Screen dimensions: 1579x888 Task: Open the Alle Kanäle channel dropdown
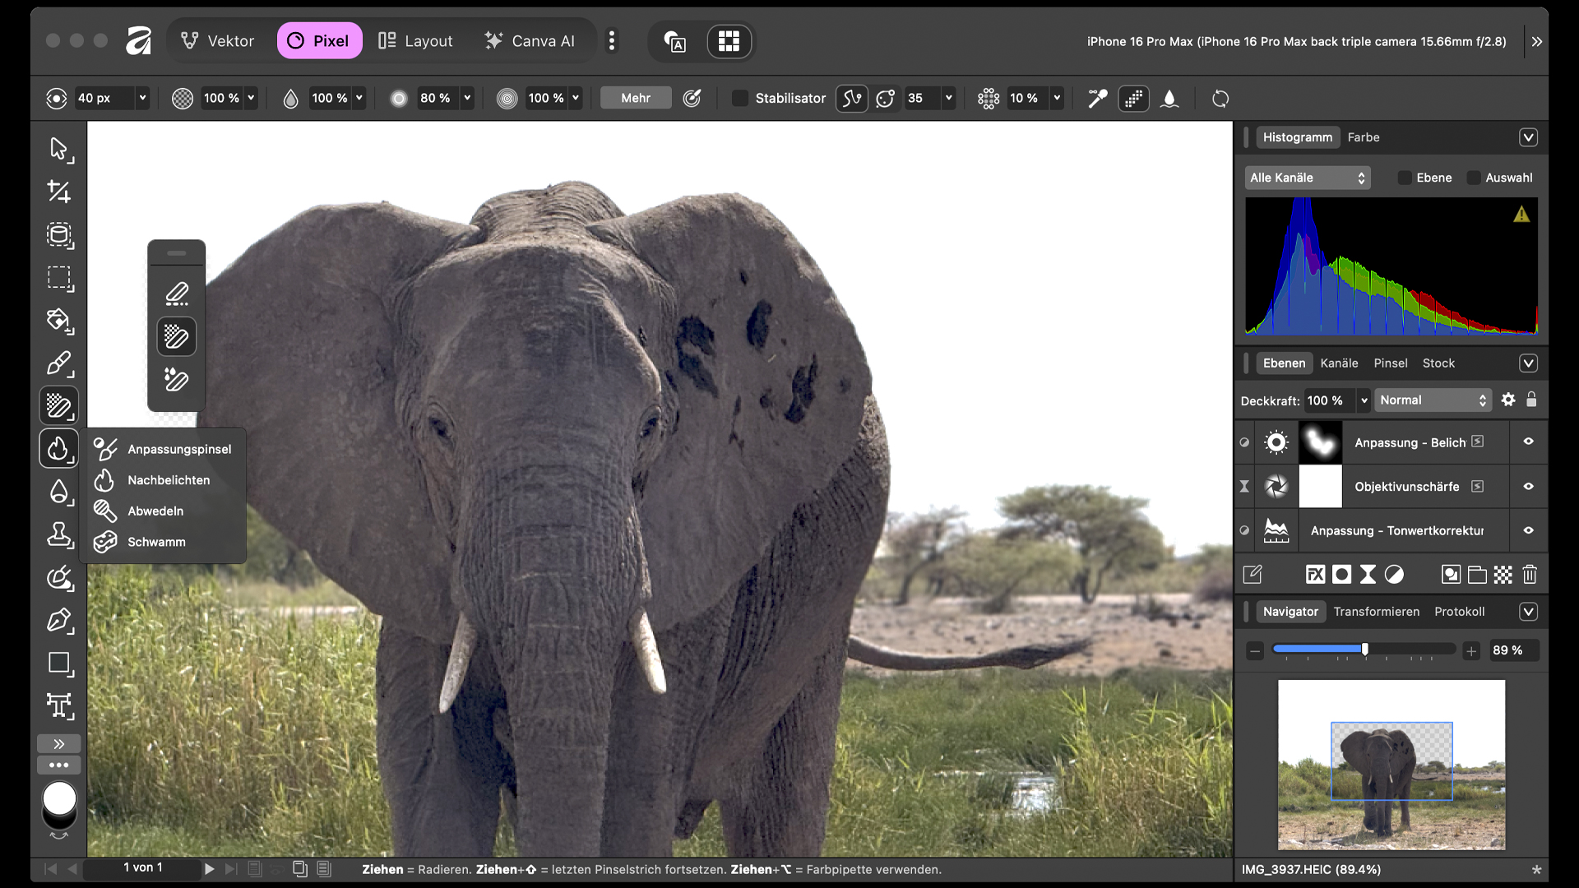(x=1307, y=178)
